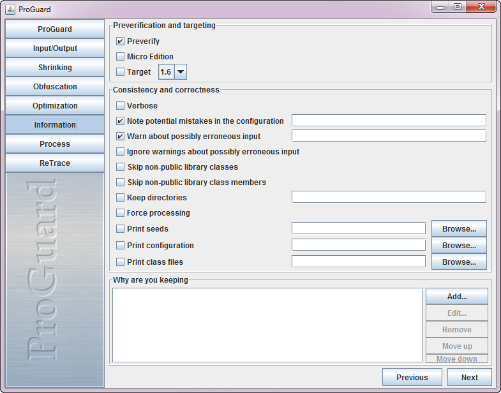Minimize the ProGuard window
This screenshot has width=501, height=393.
(x=440, y=7)
